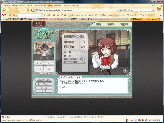164x123 pixels.
Task: Click the Arcana Collection logo
Action: coord(44,33)
